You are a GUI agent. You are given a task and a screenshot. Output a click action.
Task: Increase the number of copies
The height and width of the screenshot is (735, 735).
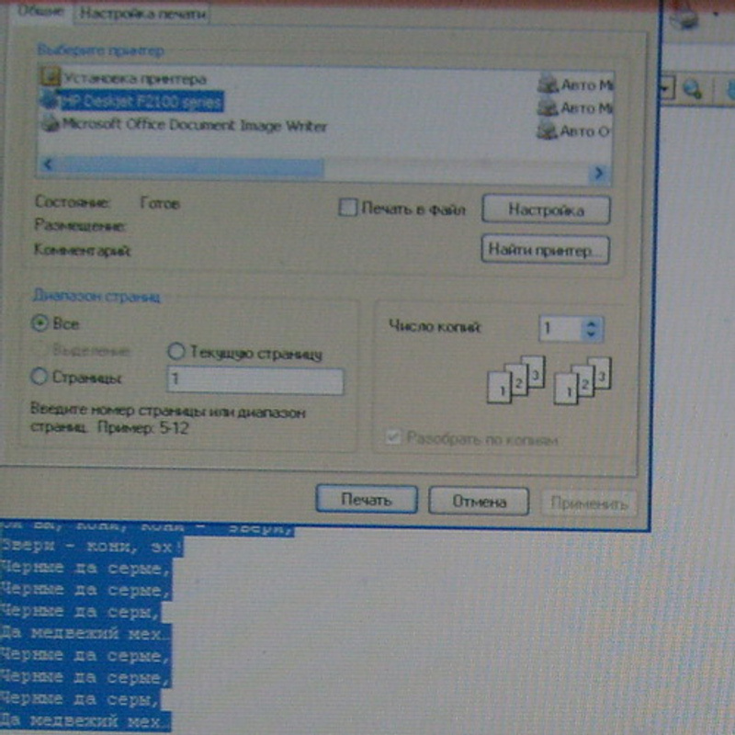592,323
